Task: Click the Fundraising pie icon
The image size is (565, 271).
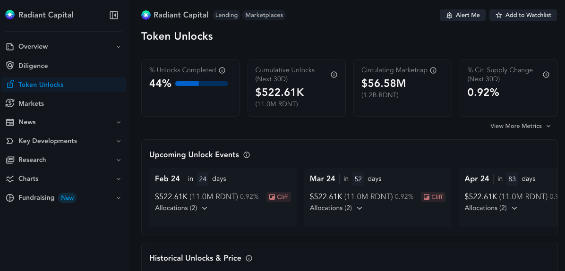Action: point(10,197)
